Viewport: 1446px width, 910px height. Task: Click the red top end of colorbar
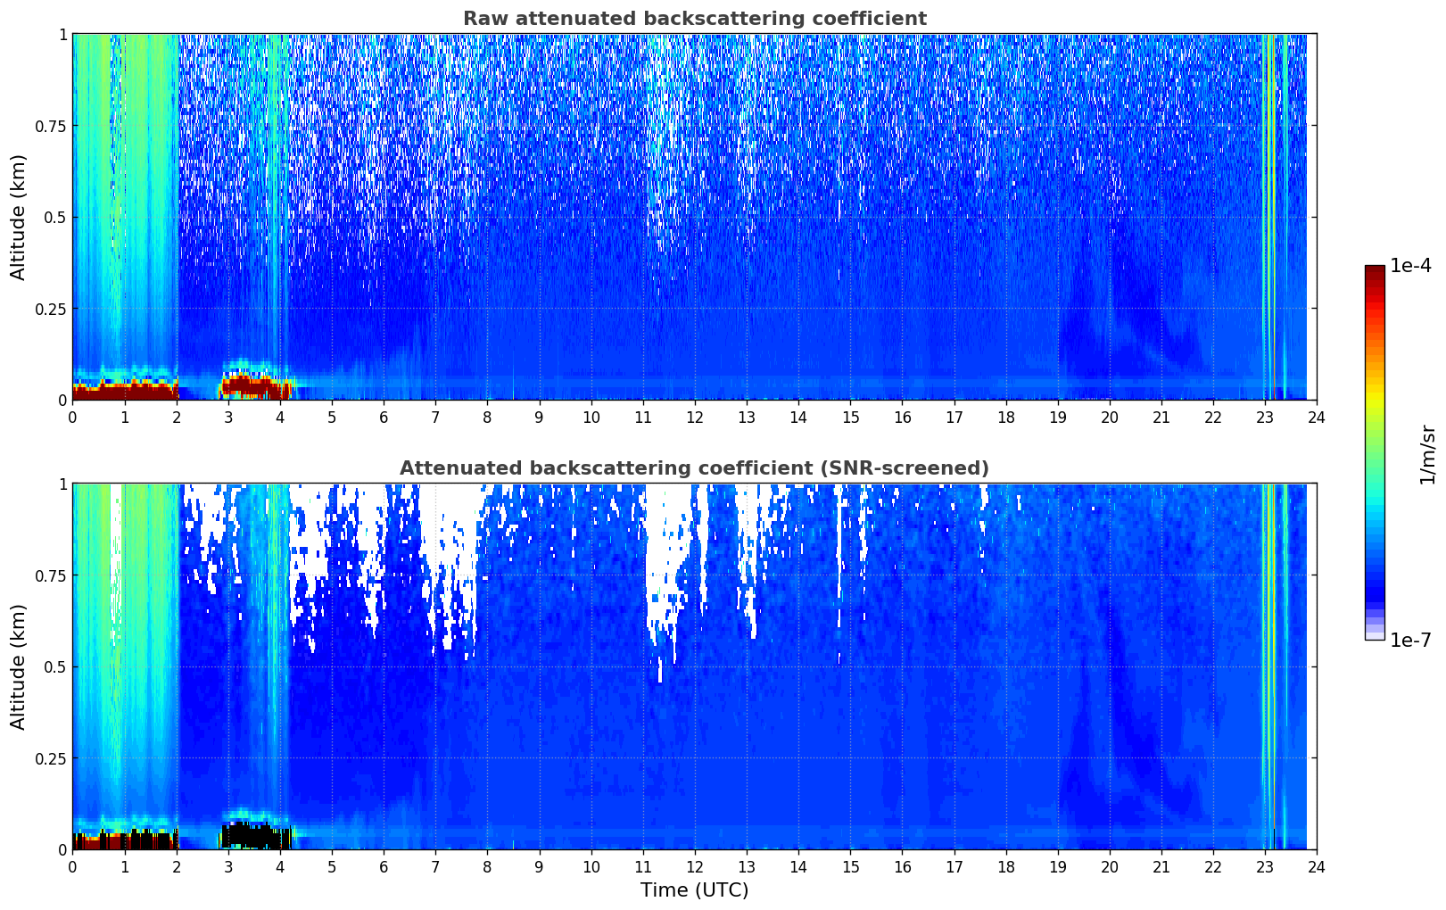coord(1375,271)
